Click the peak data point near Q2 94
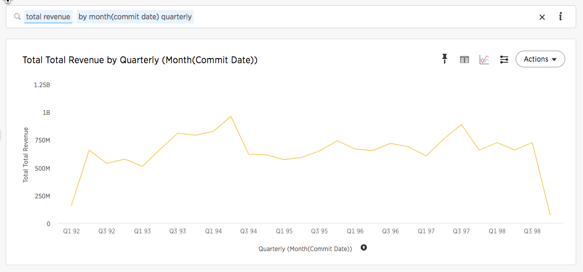583x272 pixels. (x=231, y=116)
